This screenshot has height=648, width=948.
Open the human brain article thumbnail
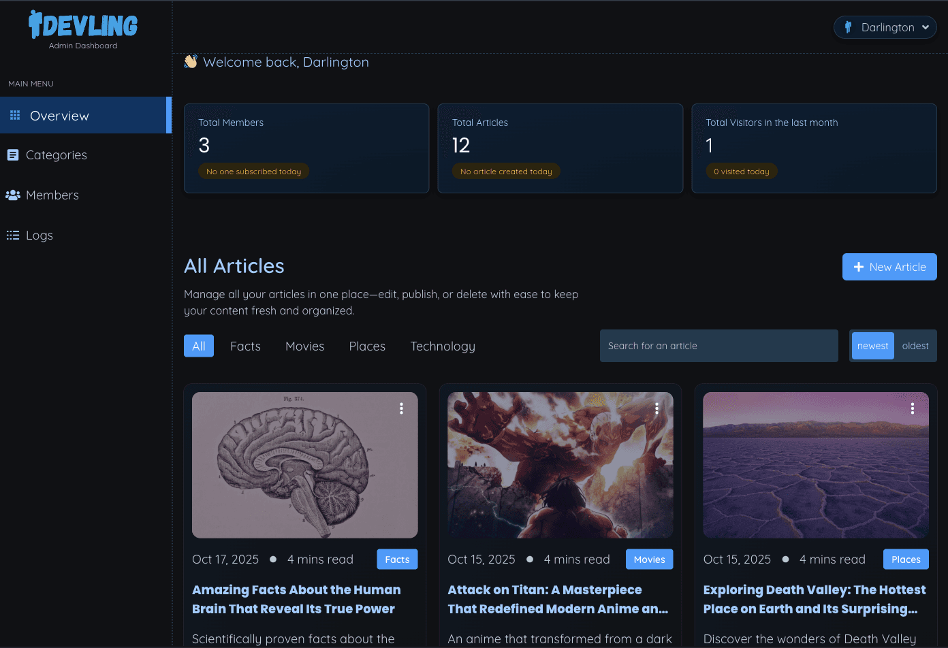(305, 465)
